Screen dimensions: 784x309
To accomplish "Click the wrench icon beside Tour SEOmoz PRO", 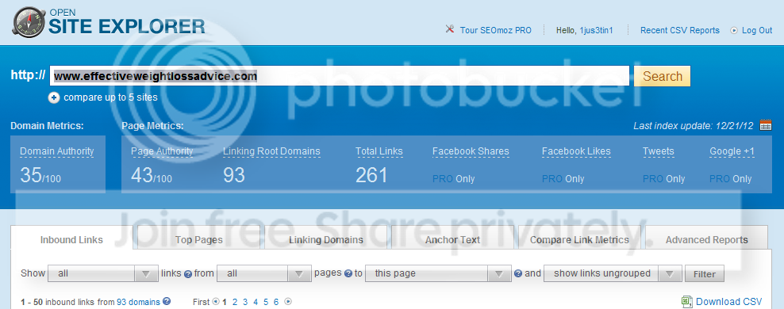I will (x=449, y=29).
